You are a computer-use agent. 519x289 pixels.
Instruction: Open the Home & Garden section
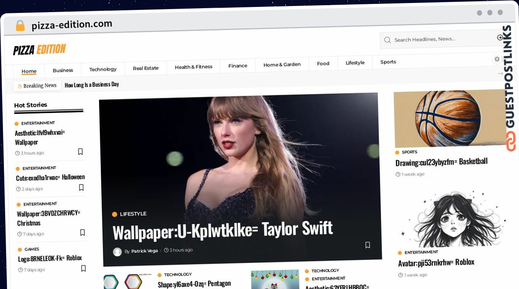tap(282, 65)
